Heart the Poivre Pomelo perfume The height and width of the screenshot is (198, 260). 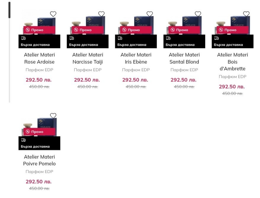pyautogui.click(x=53, y=116)
